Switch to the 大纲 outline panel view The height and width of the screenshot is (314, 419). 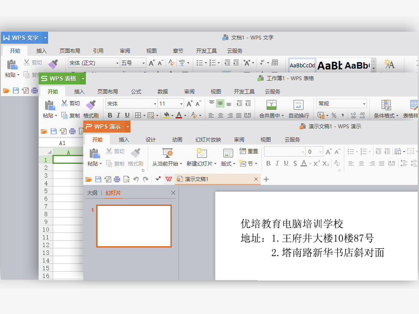pyautogui.click(x=92, y=193)
